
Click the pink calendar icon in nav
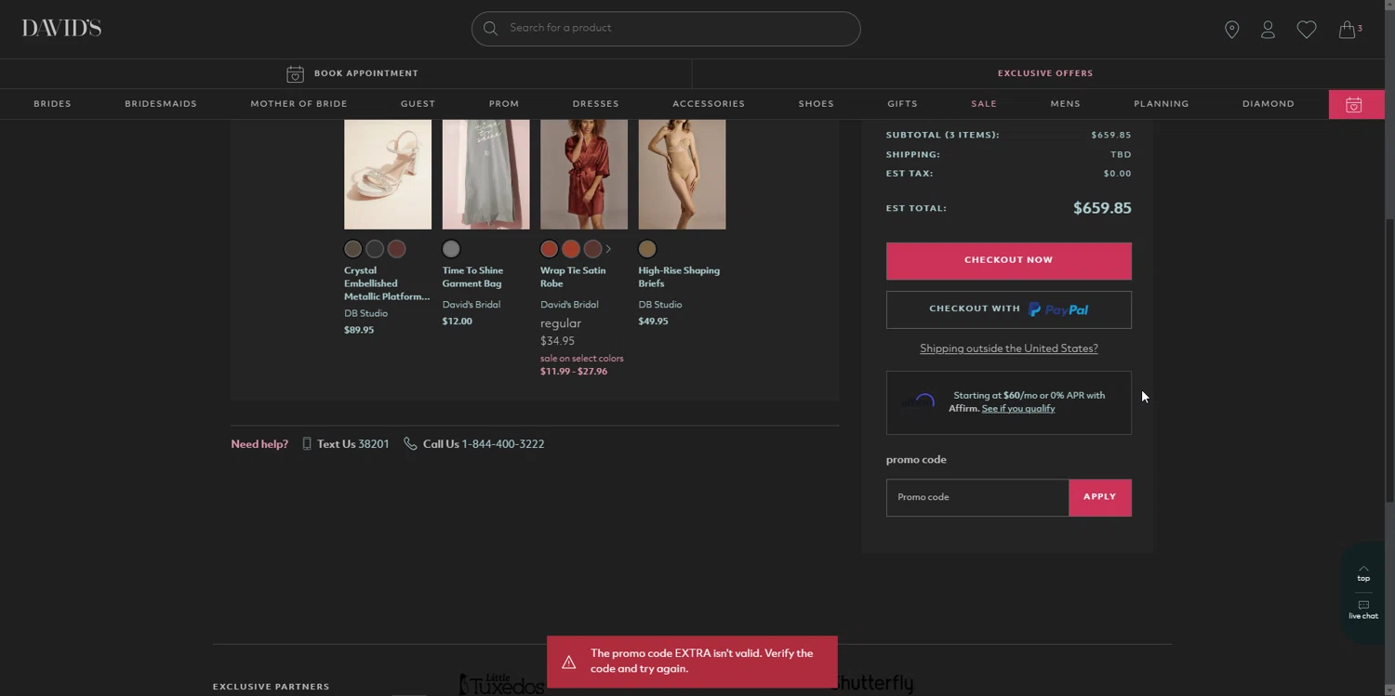pyautogui.click(x=1354, y=105)
